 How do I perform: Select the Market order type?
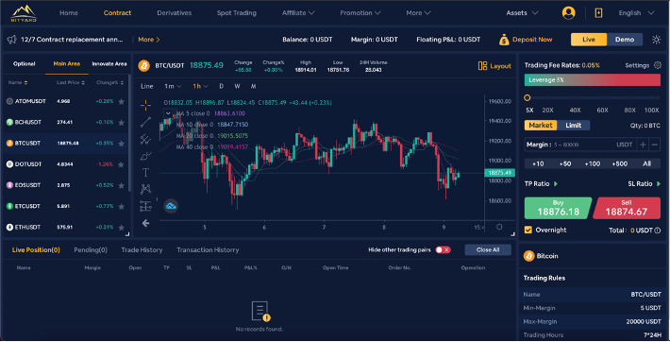click(541, 125)
